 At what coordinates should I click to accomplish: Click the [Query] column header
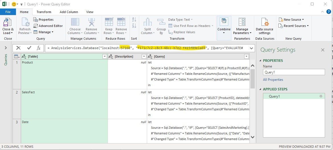pos(198,56)
